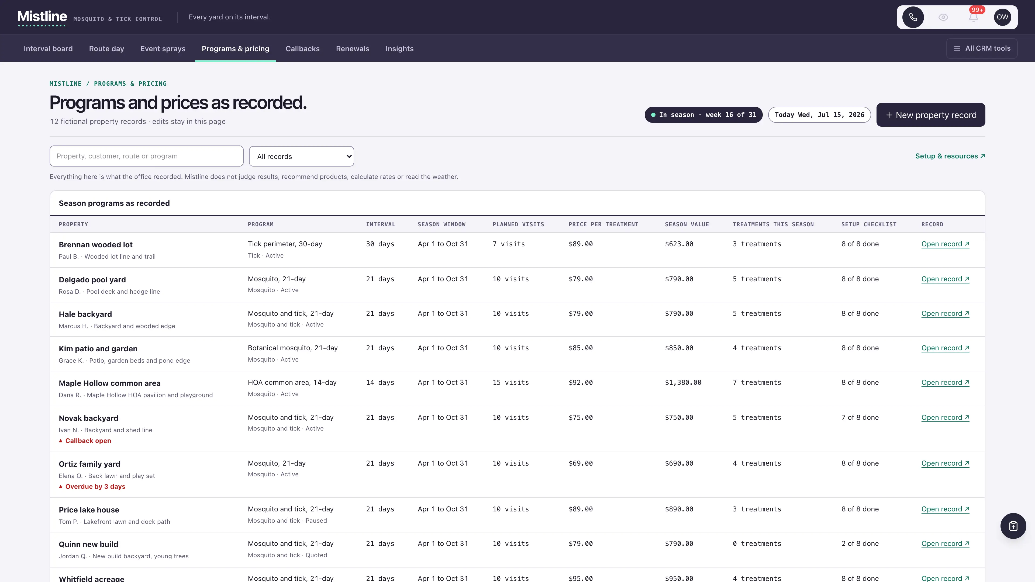
Task: Open the Callbacks tab
Action: (302, 48)
